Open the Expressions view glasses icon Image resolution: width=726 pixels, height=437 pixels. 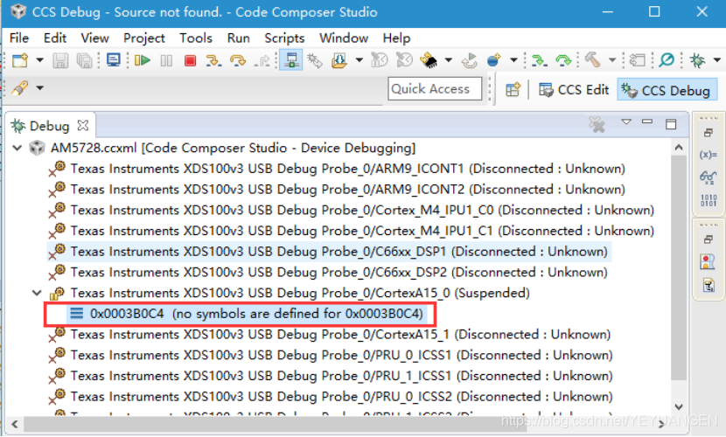709,177
